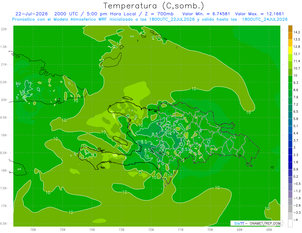Click the dark blue swatch between 1.6 and 2.3

pos(290,159)
